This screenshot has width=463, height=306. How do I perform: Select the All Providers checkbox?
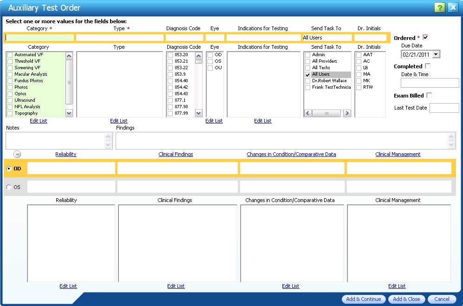pyautogui.click(x=308, y=61)
